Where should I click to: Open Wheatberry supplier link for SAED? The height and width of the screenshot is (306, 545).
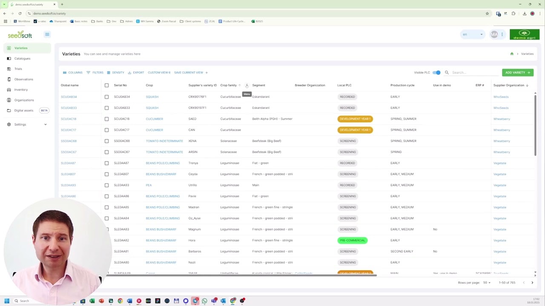502,119
